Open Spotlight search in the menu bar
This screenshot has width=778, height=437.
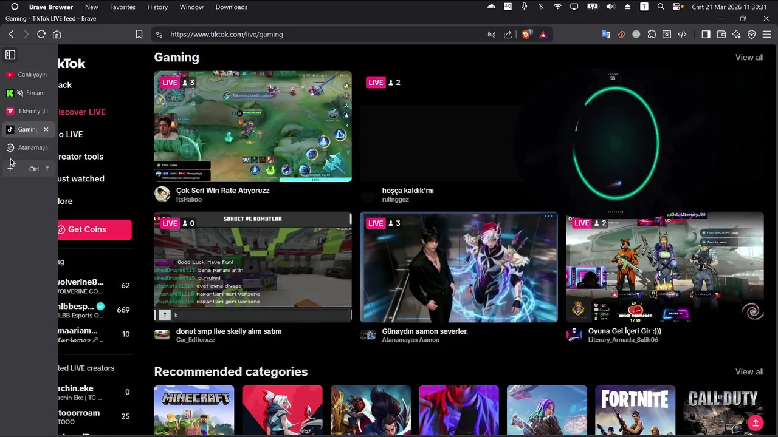(661, 7)
